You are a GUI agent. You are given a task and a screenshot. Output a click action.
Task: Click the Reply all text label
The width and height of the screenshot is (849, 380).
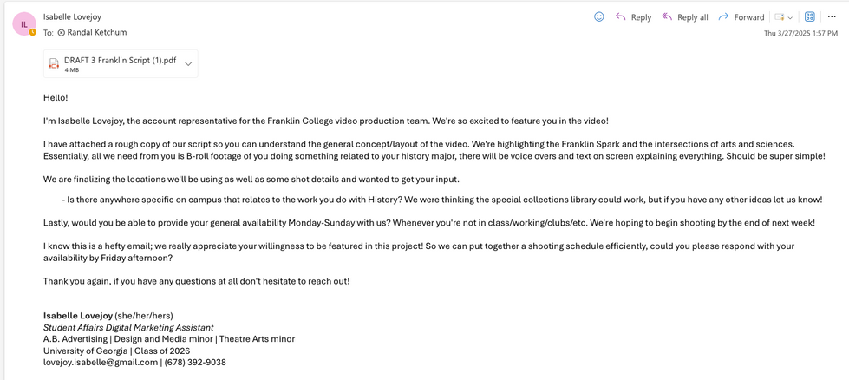tap(692, 17)
